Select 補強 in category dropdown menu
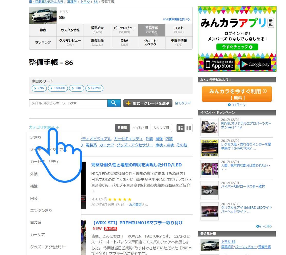286x255 pixels. 34,186
